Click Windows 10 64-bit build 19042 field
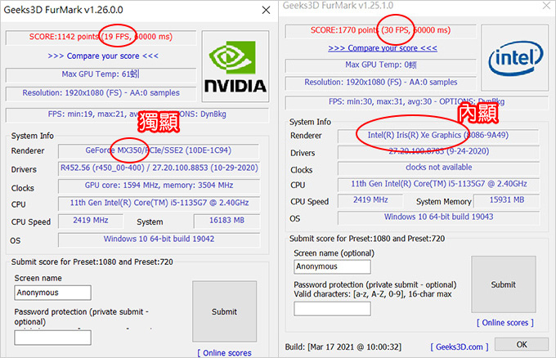The width and height of the screenshot is (556, 358). [x=159, y=239]
